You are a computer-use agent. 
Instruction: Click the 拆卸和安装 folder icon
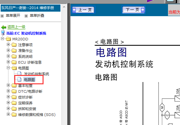point(14,109)
